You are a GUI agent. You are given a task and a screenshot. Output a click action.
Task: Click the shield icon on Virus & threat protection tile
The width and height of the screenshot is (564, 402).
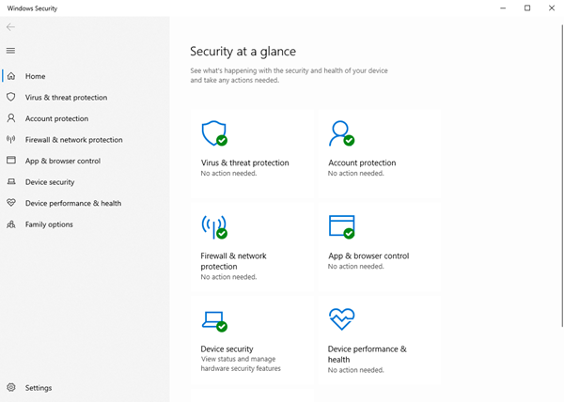[213, 133]
